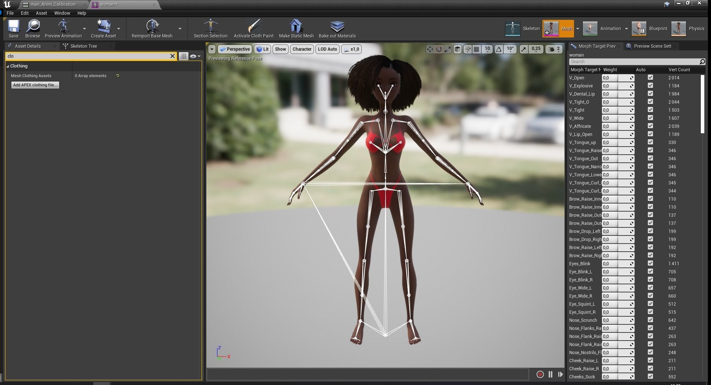Toggle Auto checkbox for V_Explosive

(650, 86)
